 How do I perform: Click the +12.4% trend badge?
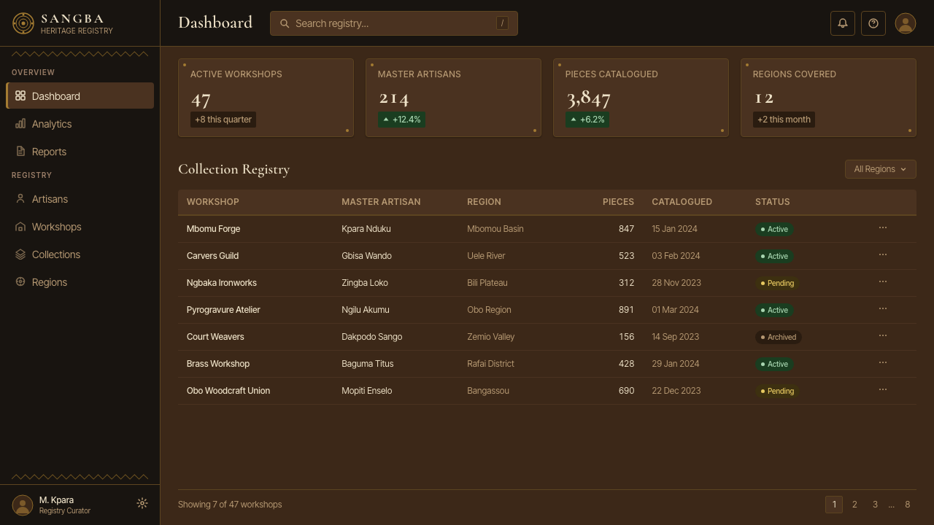tap(402, 120)
